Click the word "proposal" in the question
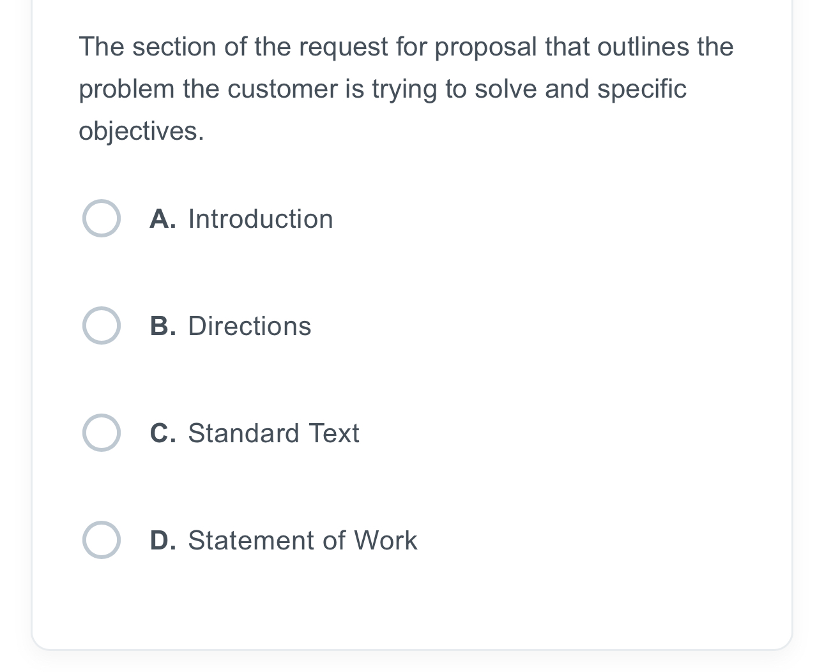The image size is (824, 672). pyautogui.click(x=485, y=47)
